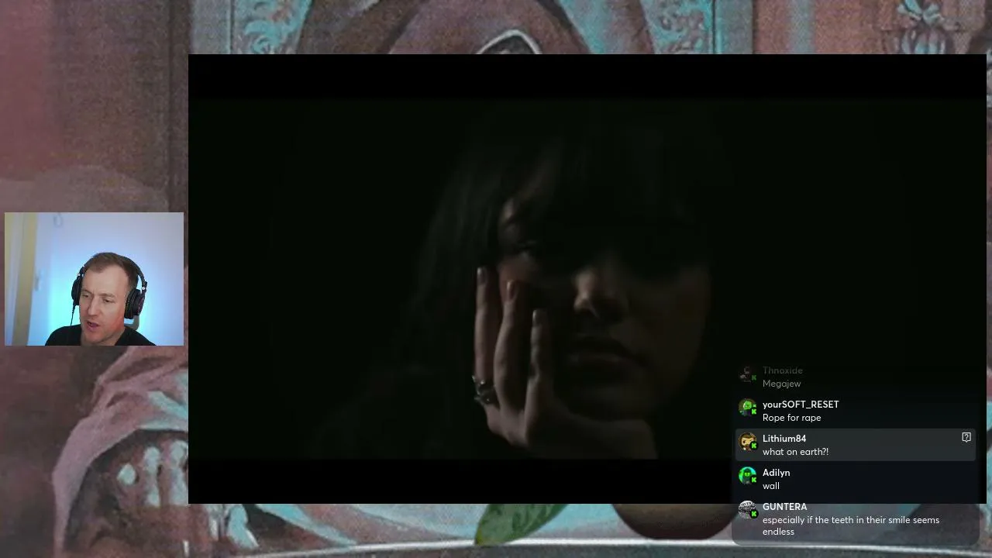Click the username "Lithium84" in chat
The width and height of the screenshot is (992, 558).
pos(784,439)
